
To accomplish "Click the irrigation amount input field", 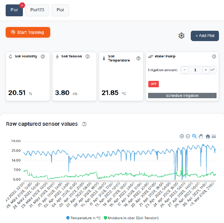I will tap(195, 70).
